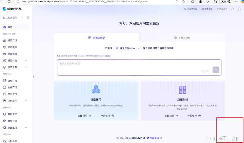Viewport: 244px width, 143px height.
Task: Open 查看详情 for the DeepSeek promotion
Action: tap(156, 138)
